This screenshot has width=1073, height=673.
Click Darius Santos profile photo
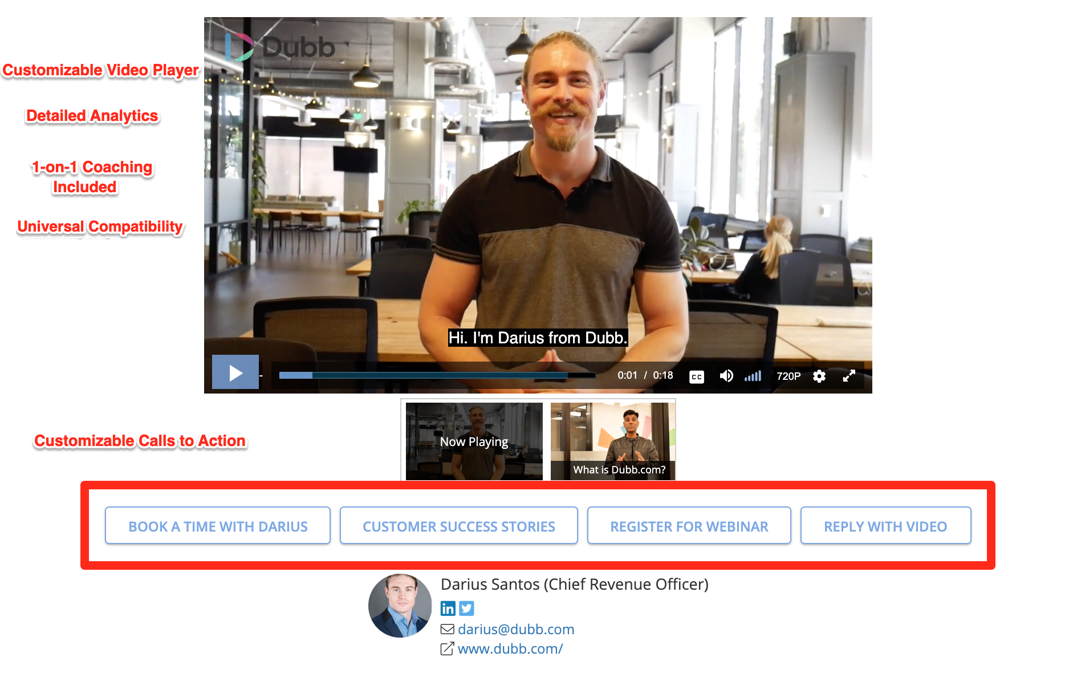tap(400, 606)
